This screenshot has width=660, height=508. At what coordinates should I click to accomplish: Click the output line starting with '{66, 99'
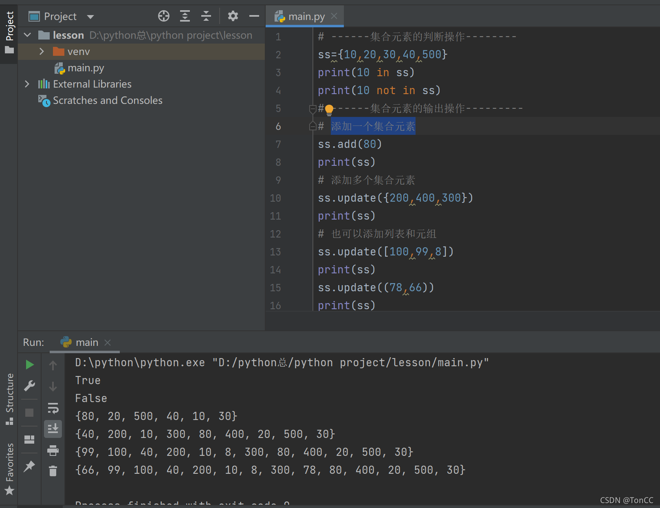point(271,470)
